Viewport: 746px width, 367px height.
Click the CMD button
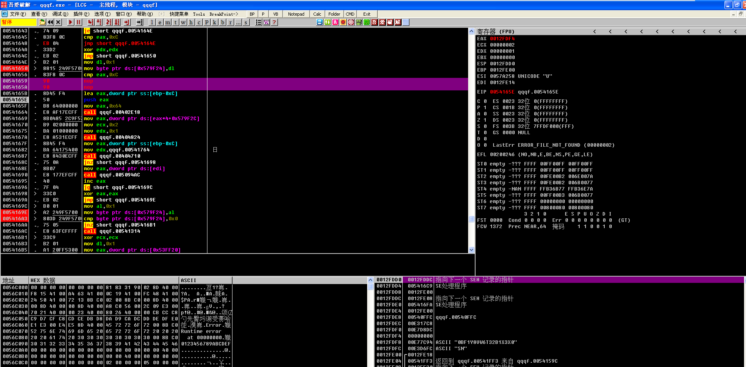(x=350, y=14)
